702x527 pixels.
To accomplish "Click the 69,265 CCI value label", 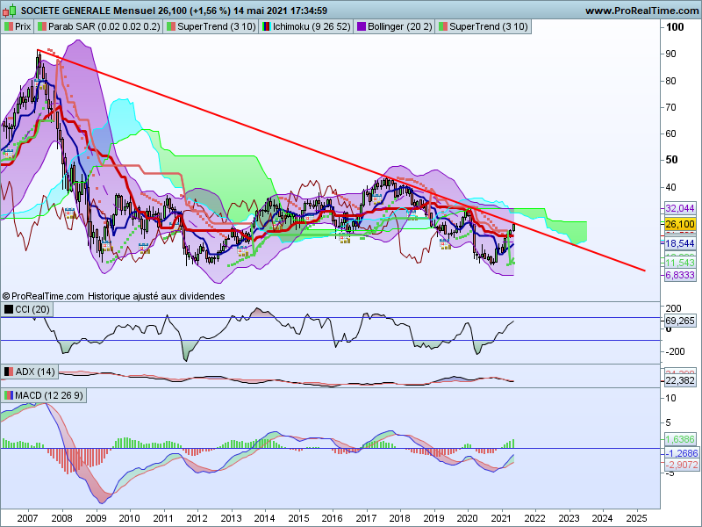I will [679, 321].
